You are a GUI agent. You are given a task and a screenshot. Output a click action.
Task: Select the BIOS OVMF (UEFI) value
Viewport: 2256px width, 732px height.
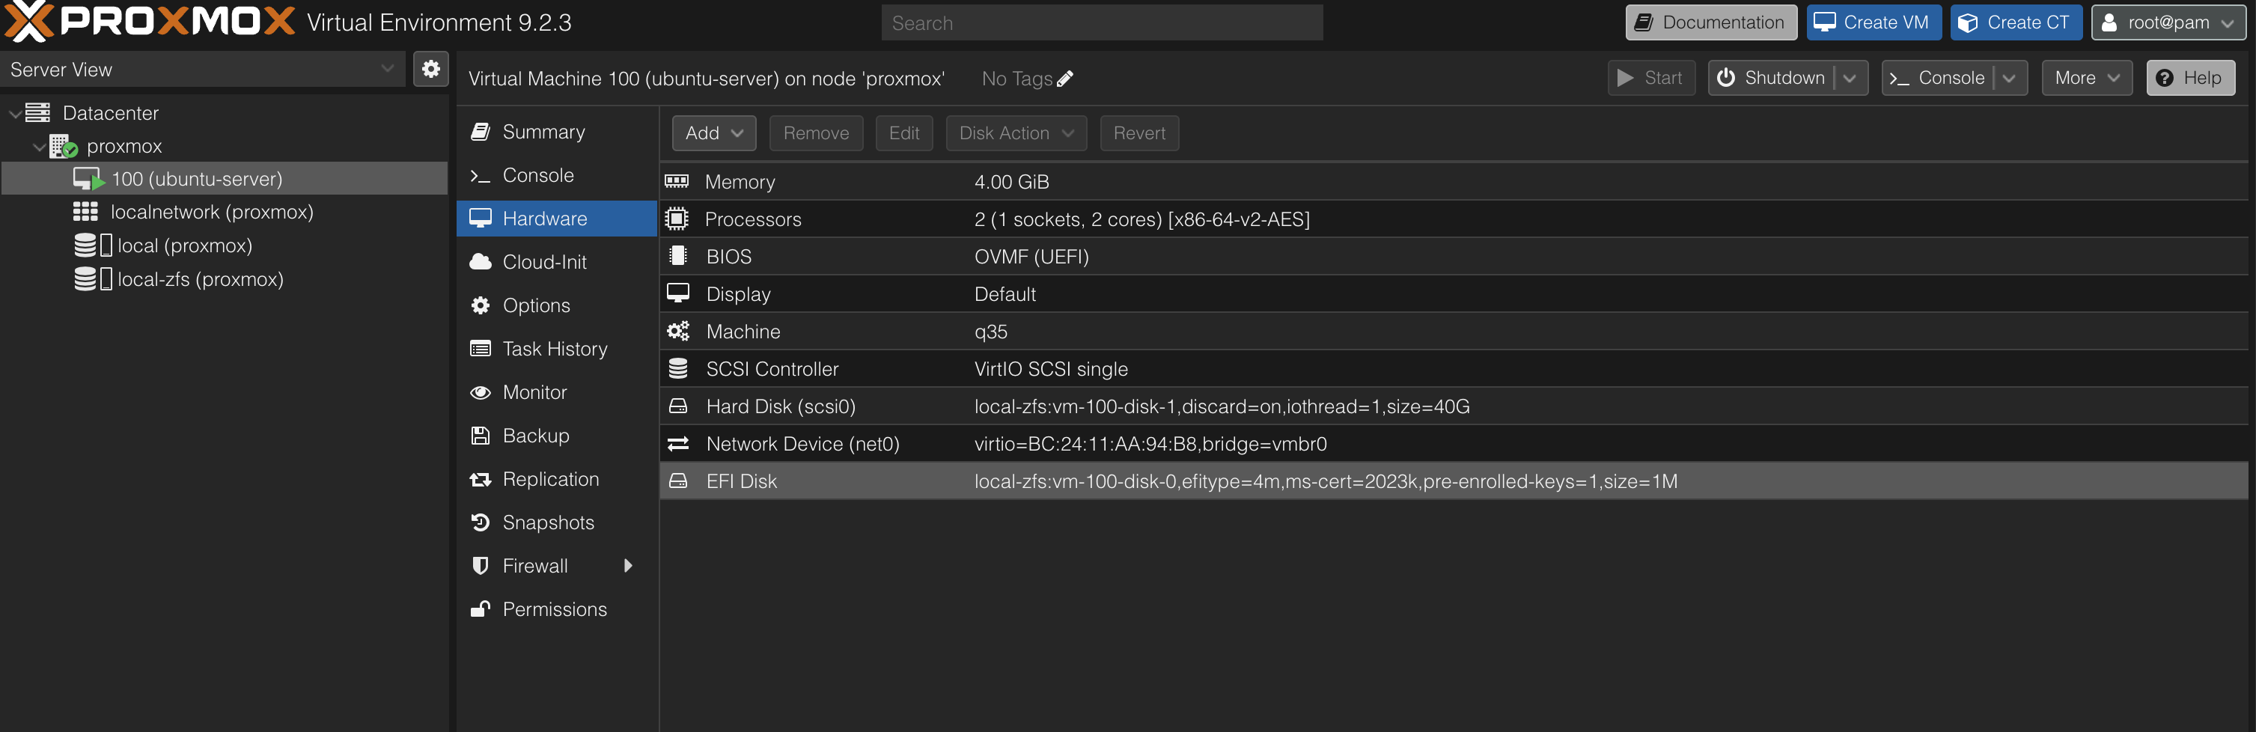1031,257
